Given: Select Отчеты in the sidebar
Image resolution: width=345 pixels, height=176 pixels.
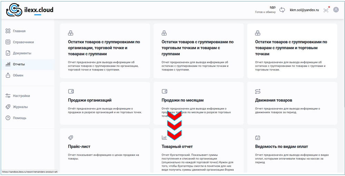Looking at the screenshot, I should (19, 64).
